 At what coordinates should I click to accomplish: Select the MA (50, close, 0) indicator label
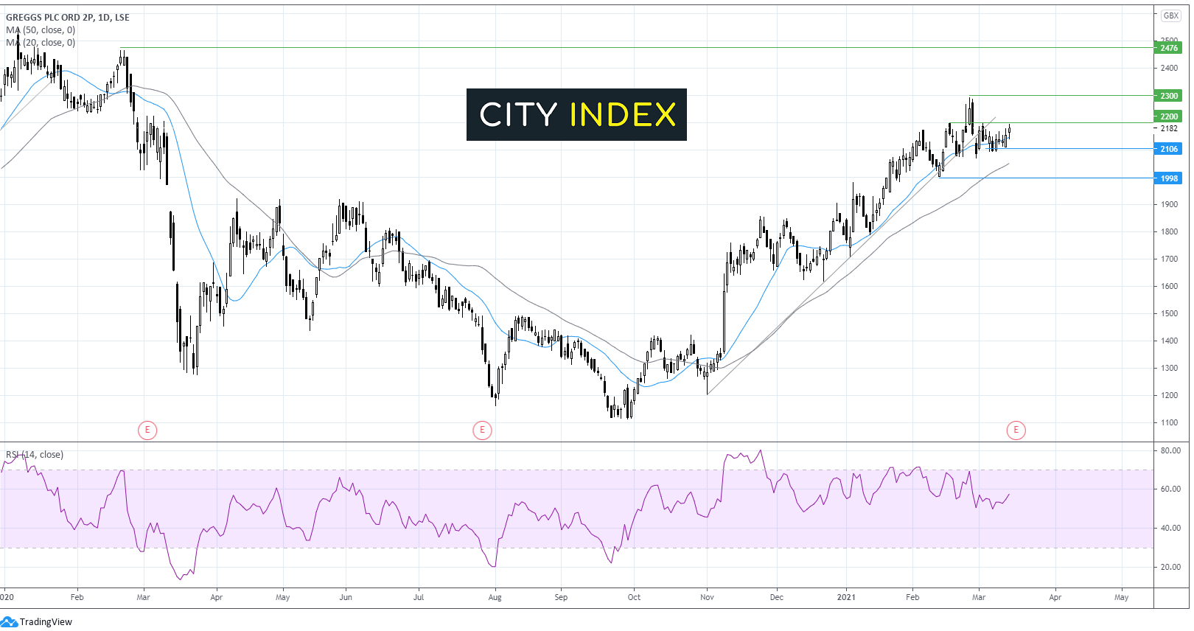pos(41,30)
